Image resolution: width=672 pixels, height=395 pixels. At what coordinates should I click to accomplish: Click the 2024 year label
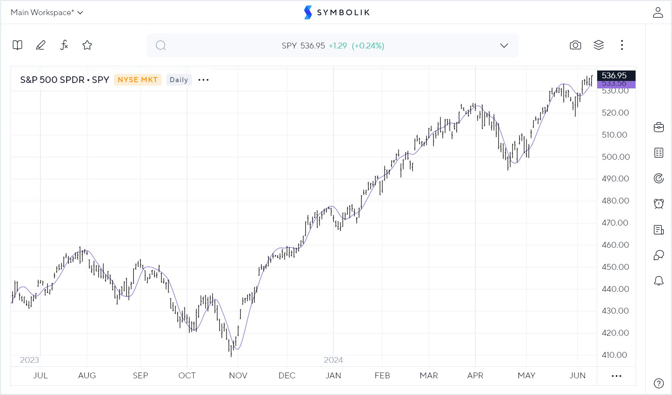[333, 360]
